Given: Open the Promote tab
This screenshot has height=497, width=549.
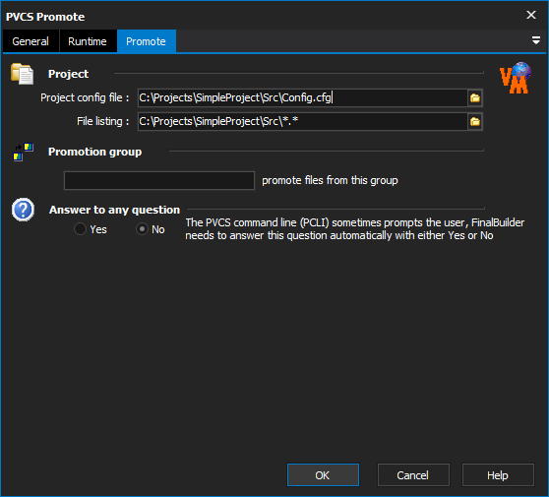Looking at the screenshot, I should click(x=146, y=41).
